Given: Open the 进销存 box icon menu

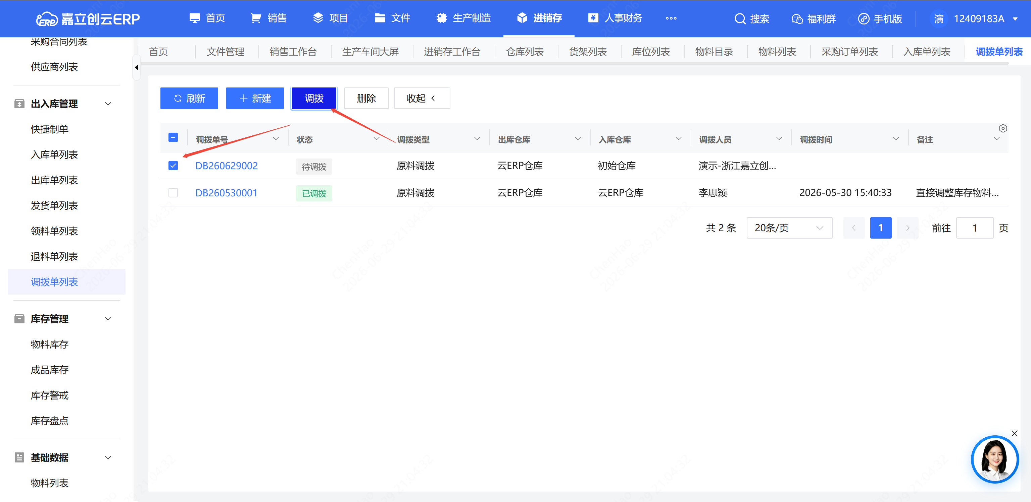Looking at the screenshot, I should [x=522, y=18].
